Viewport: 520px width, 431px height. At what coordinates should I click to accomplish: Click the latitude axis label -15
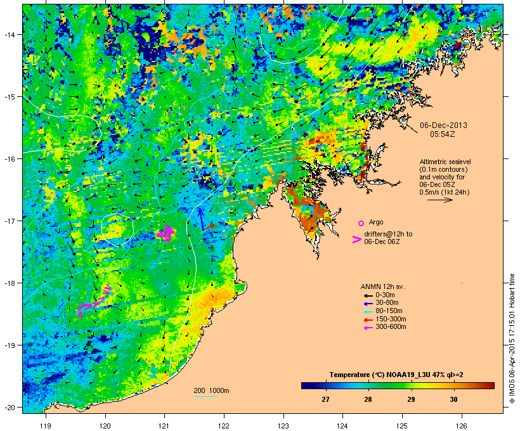click(9, 97)
